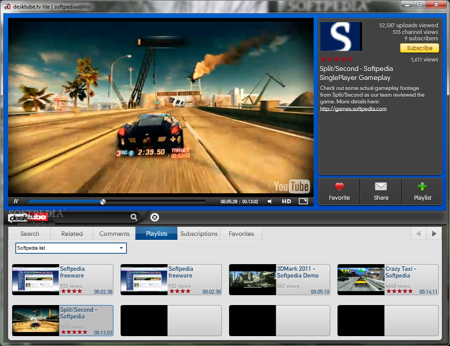Open Split/Second Softpedia playlist item
Image resolution: width=450 pixels, height=346 pixels.
click(63, 320)
